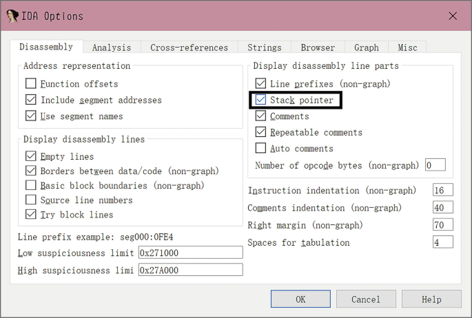The height and width of the screenshot is (318, 472).
Task: Open Help for IDA Options
Action: point(431,299)
